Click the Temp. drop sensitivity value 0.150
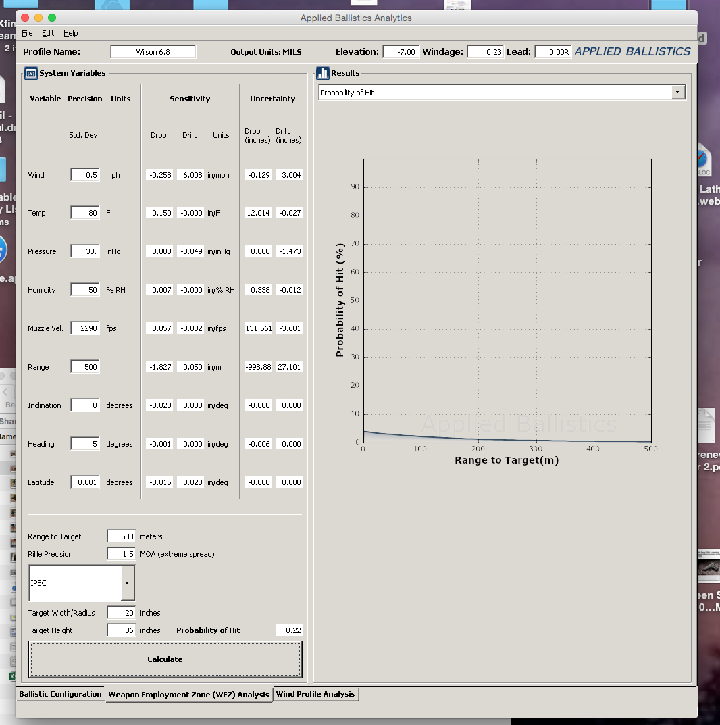The image size is (720, 725). (x=159, y=213)
